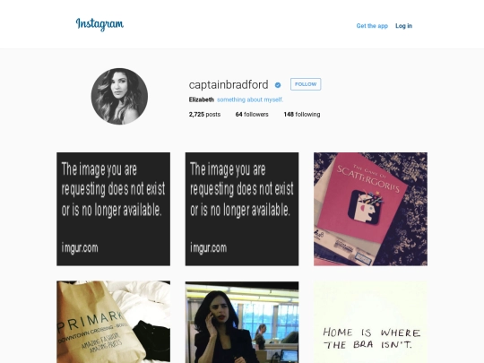Open first unavailable imgur image post

(113, 209)
